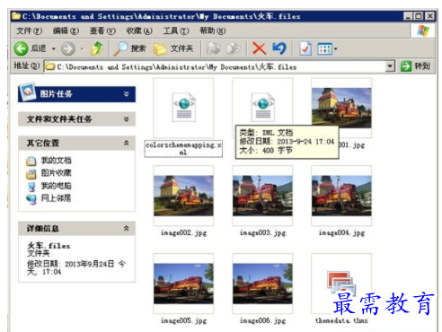Select the second XML document icon
Image resolution: width=442 pixels, height=332 pixels.
pos(262,107)
